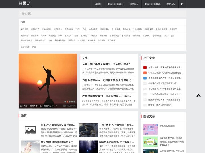This screenshot has width=205, height=153.
Task: Open the dark forest 60年代鬼火 thumbnail
Action: (89, 147)
